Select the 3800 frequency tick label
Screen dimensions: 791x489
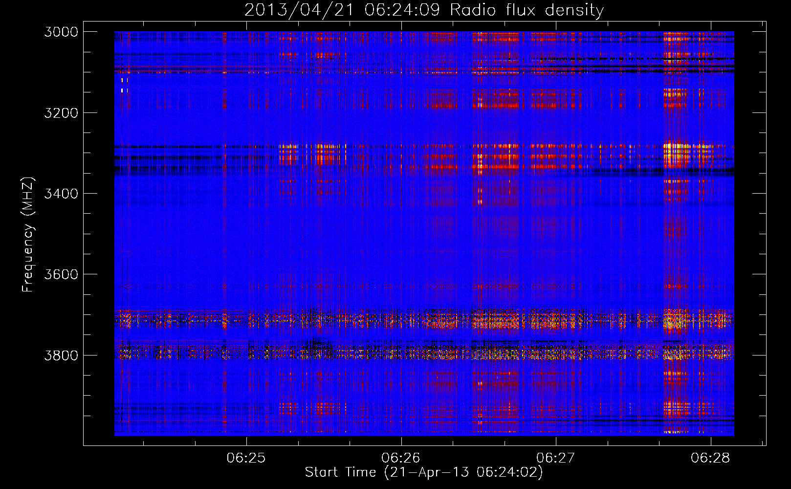pyautogui.click(x=61, y=355)
